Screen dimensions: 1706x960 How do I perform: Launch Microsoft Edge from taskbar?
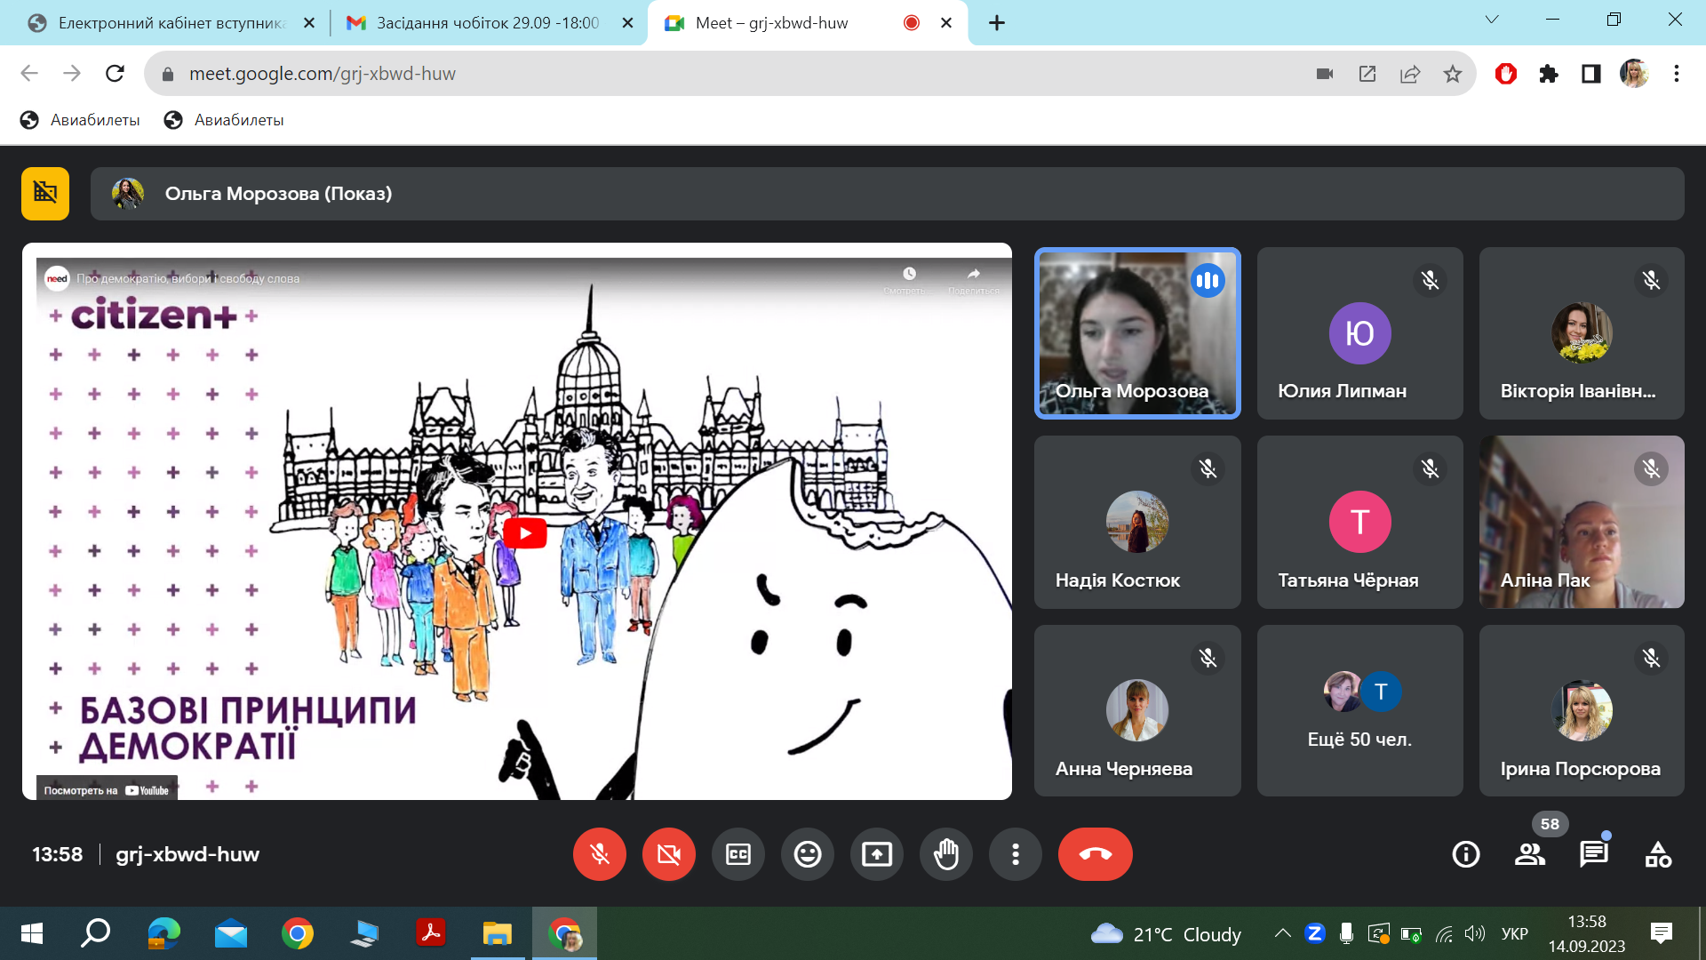pyautogui.click(x=163, y=933)
